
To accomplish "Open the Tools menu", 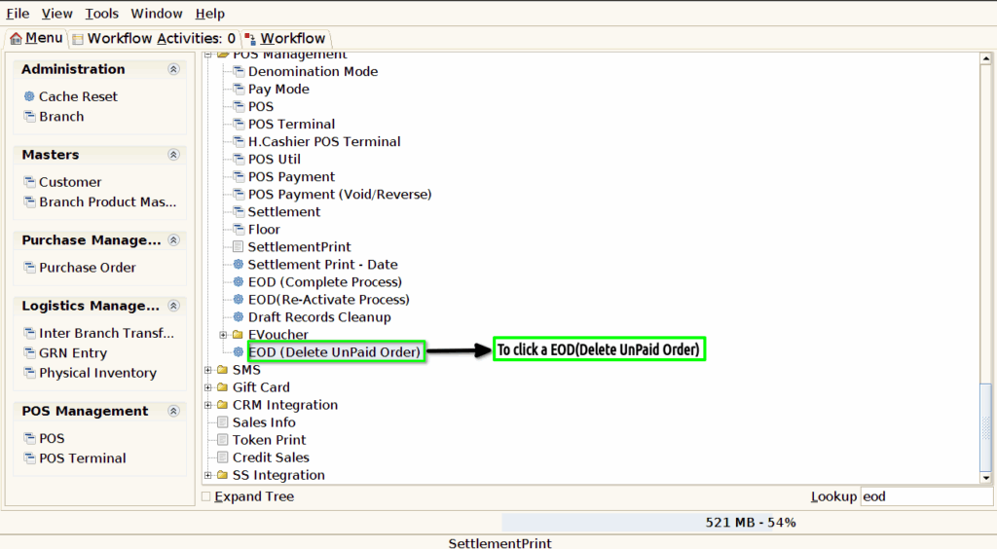I will click(x=101, y=14).
